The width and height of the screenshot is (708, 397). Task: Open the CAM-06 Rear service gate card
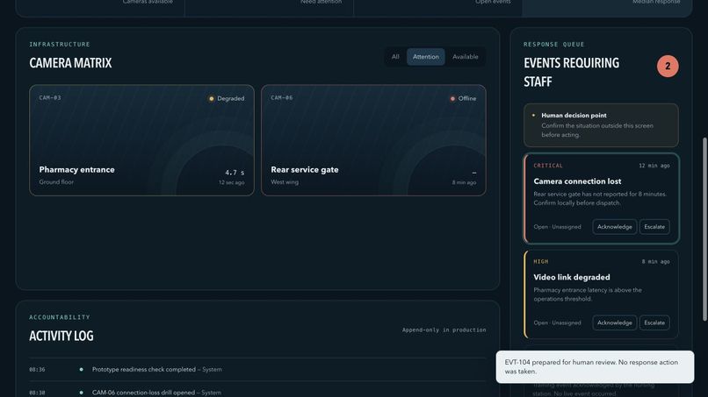(x=373, y=140)
